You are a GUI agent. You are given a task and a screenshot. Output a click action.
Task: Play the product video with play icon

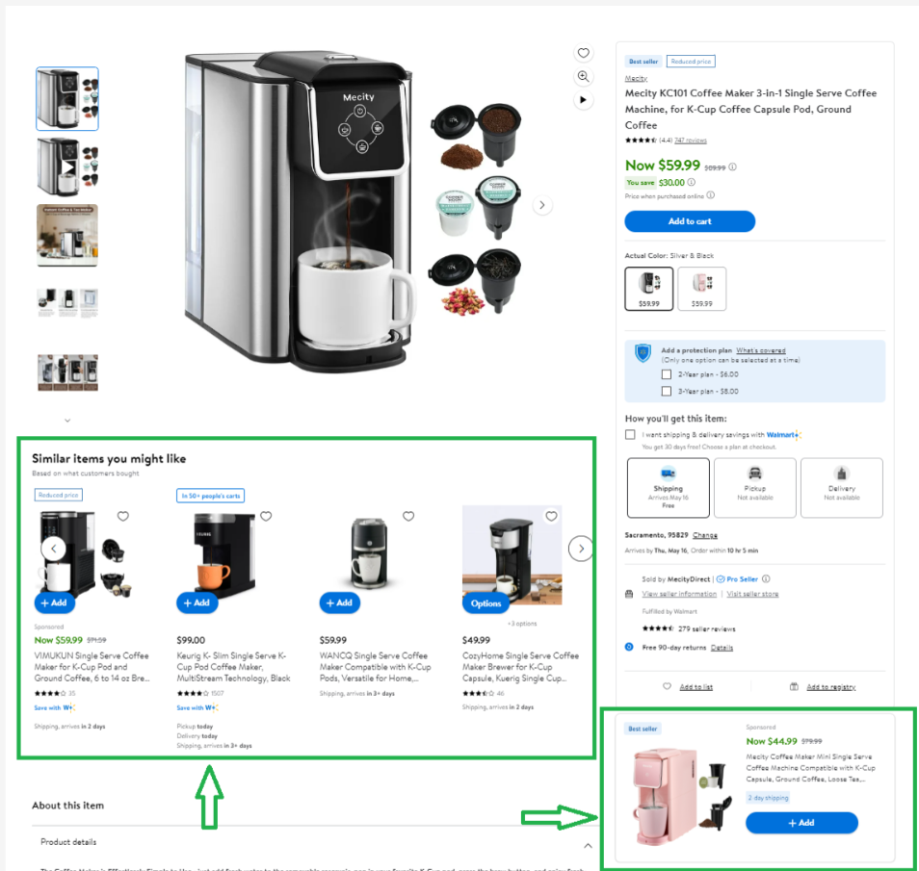point(583,99)
